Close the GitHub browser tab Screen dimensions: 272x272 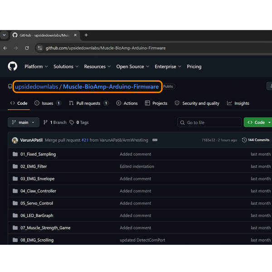pos(75,35)
